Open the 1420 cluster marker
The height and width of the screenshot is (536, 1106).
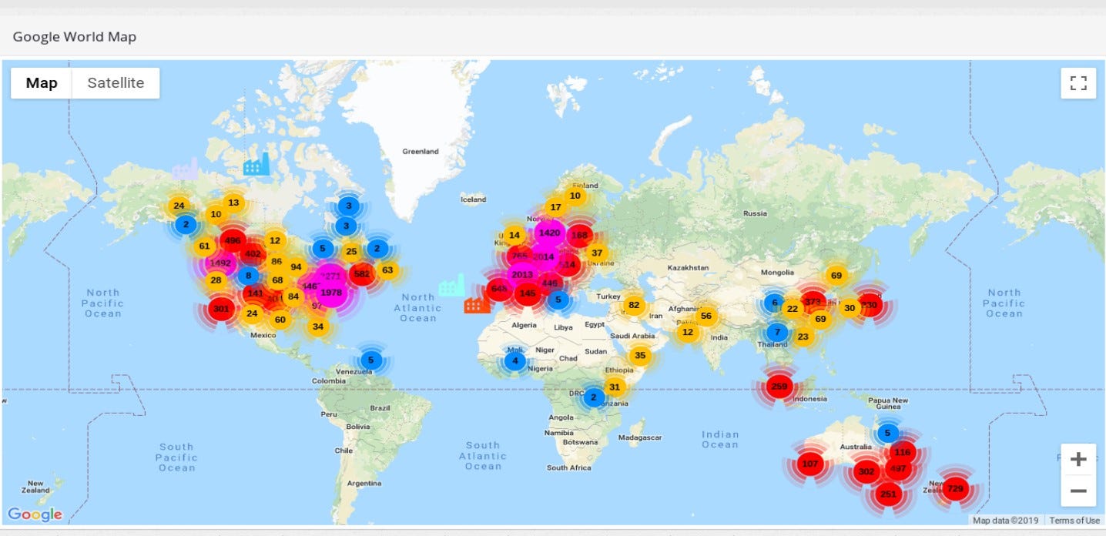tap(550, 233)
